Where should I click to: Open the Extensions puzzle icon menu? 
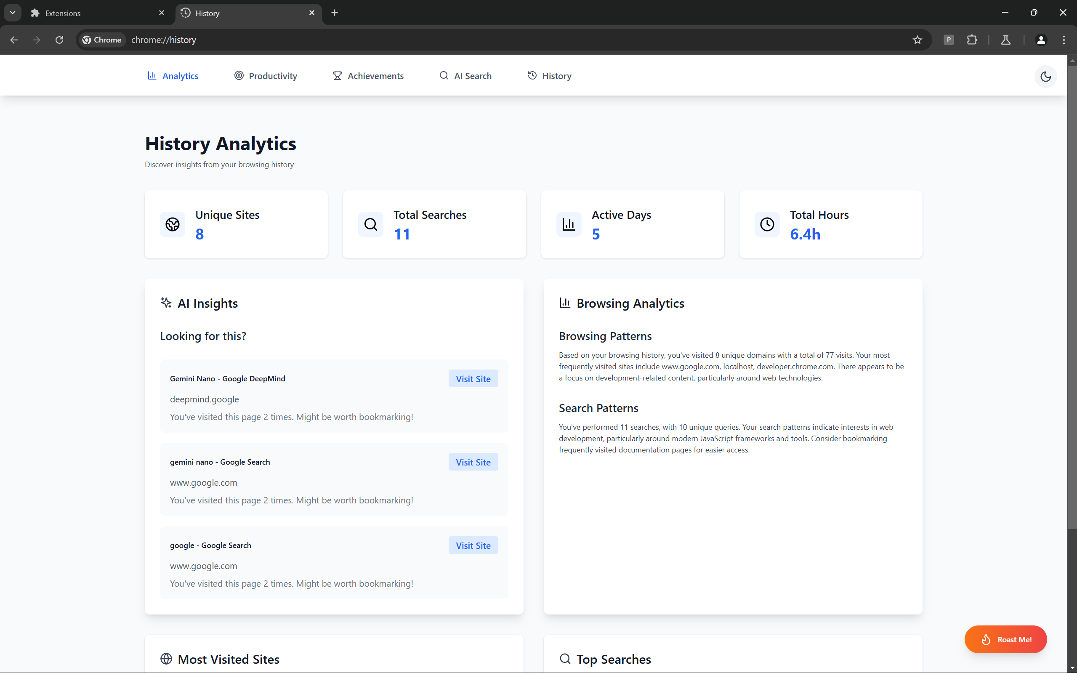972,40
